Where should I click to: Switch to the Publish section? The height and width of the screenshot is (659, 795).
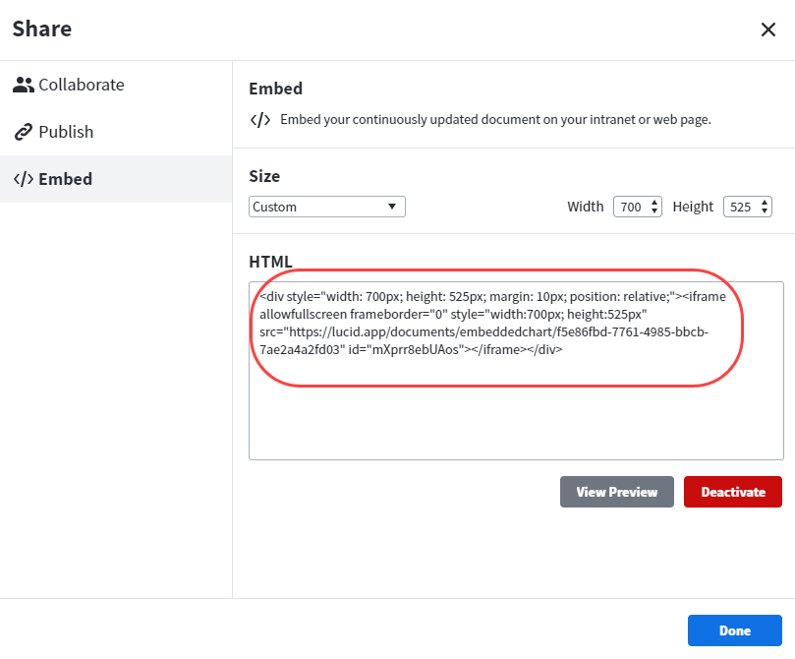[67, 132]
